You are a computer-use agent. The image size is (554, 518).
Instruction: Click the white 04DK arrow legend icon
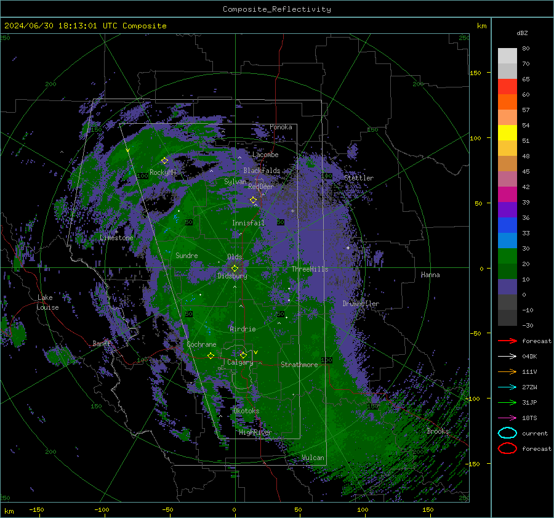pyautogui.click(x=507, y=357)
